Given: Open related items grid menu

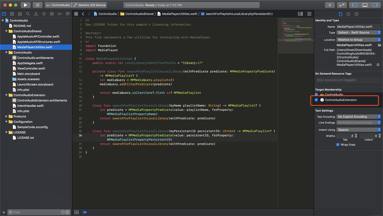Looking at the screenshot, I should [x=76, y=14].
